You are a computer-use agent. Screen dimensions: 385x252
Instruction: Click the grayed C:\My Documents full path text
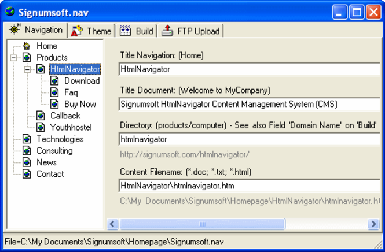tap(250, 201)
